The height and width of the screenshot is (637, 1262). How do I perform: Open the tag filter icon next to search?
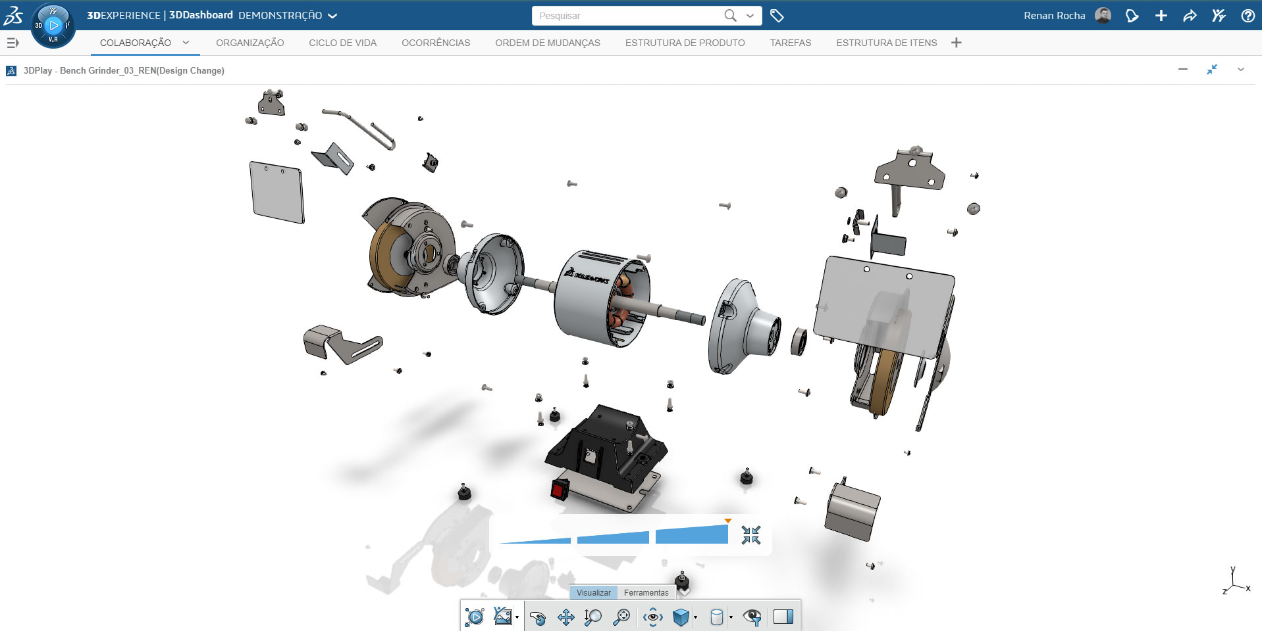click(777, 16)
